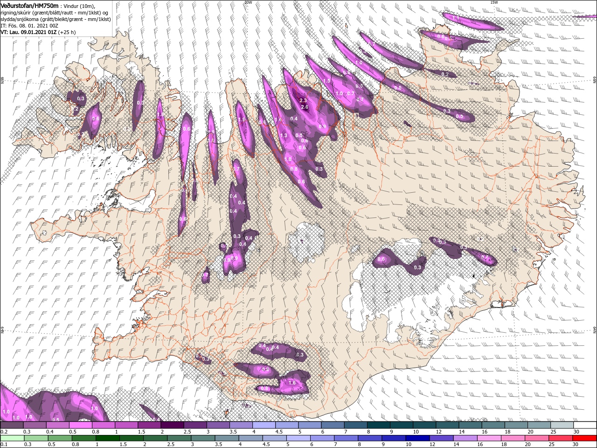Click the 2.6 snowfall value on the map
The image size is (597, 448).
305,107
